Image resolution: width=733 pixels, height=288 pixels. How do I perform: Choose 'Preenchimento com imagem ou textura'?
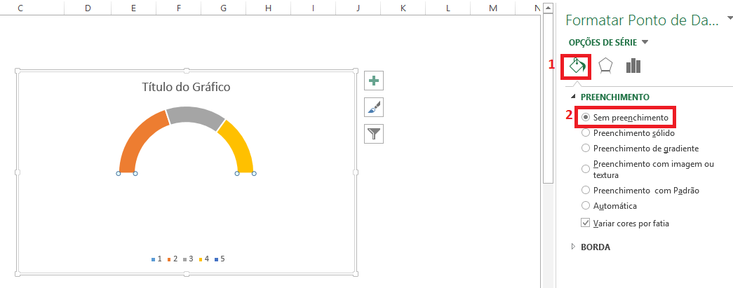(586, 169)
